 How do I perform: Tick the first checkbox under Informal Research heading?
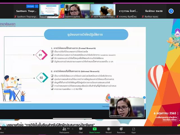[x=52, y=76]
